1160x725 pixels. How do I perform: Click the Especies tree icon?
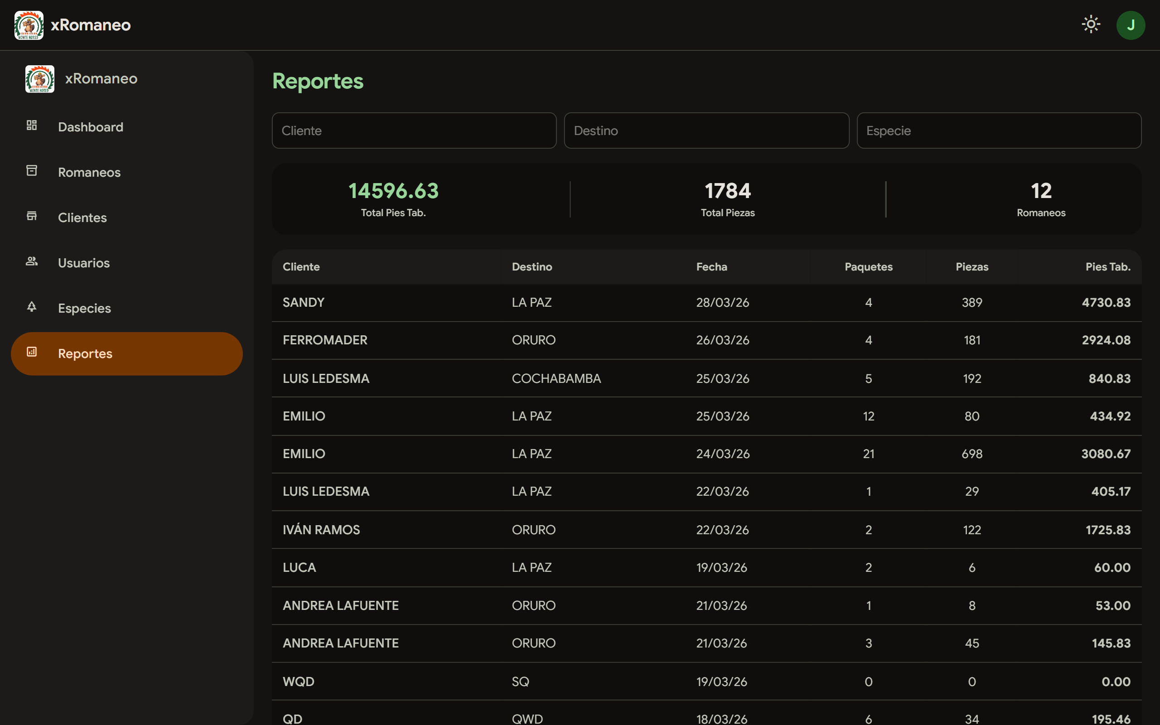coord(32,307)
